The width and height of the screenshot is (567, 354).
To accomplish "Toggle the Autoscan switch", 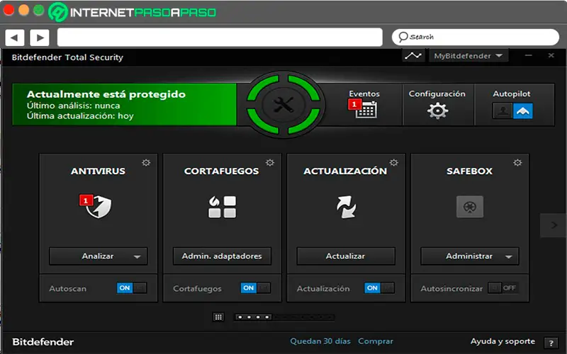I will tap(132, 288).
